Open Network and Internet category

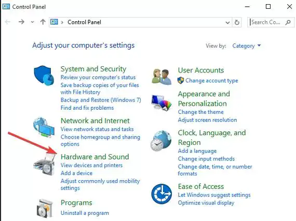tap(95, 121)
